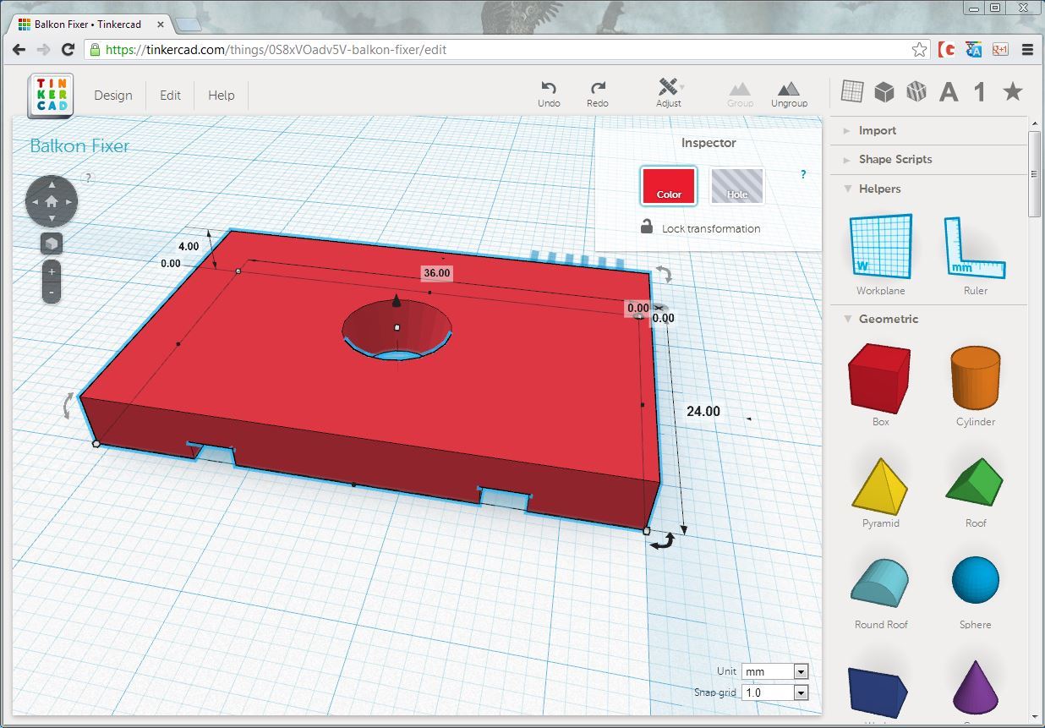The height and width of the screenshot is (728, 1045).
Task: Expand the Import section
Action: (x=877, y=130)
